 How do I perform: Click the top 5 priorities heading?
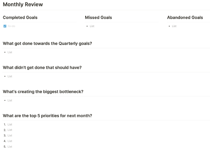pos(47,116)
